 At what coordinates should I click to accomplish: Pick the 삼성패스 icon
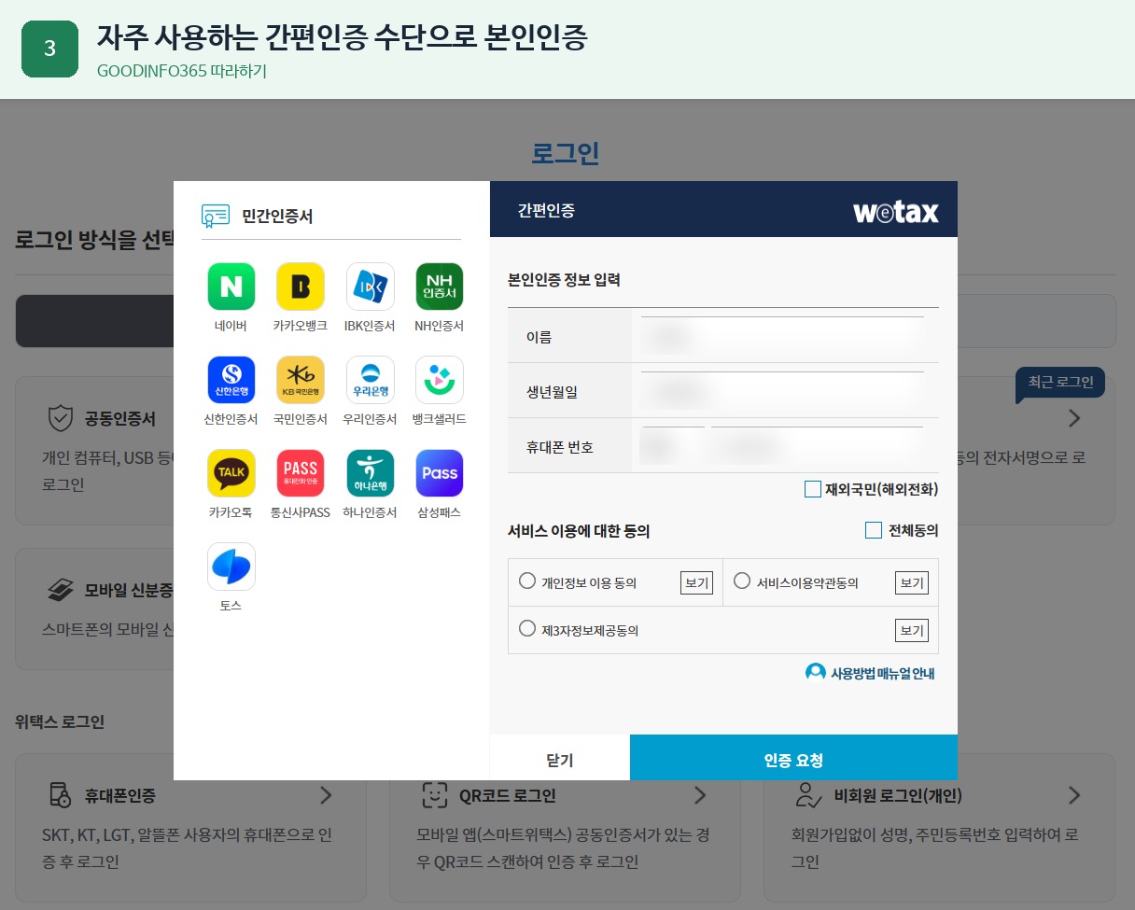(439, 473)
